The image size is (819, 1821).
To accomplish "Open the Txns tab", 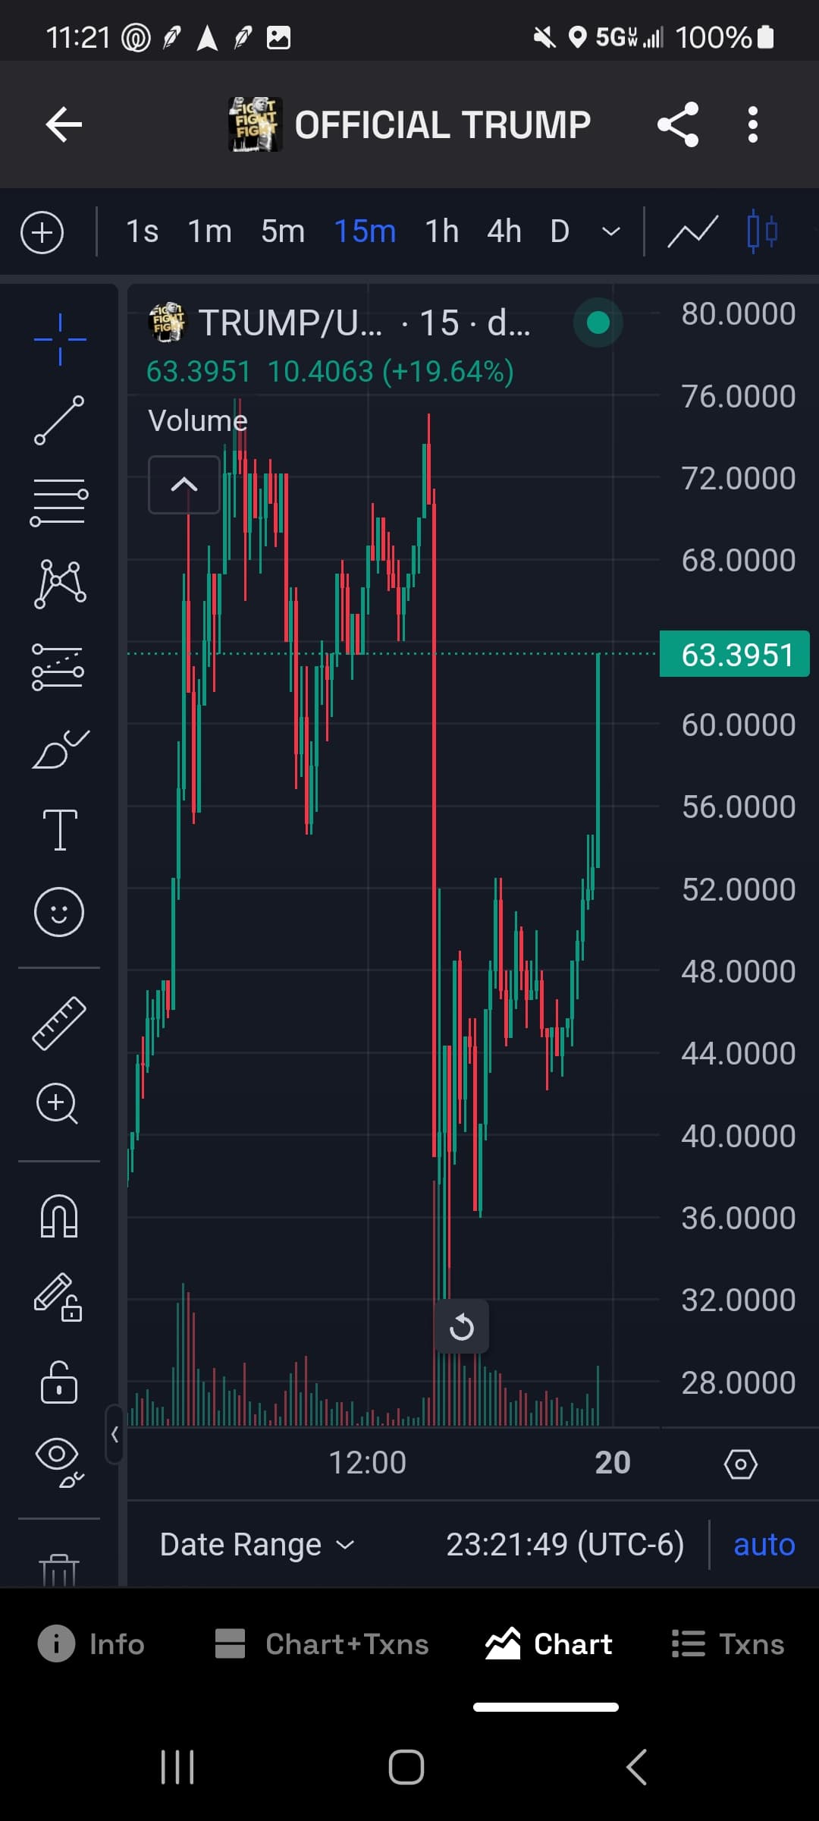I will click(x=728, y=1644).
